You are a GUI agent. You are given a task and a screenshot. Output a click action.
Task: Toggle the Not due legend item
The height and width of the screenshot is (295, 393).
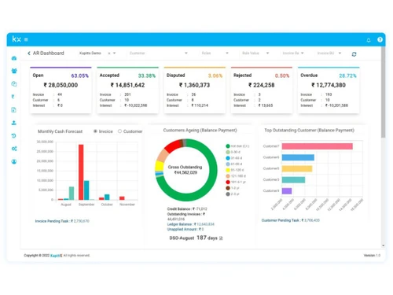(237, 146)
